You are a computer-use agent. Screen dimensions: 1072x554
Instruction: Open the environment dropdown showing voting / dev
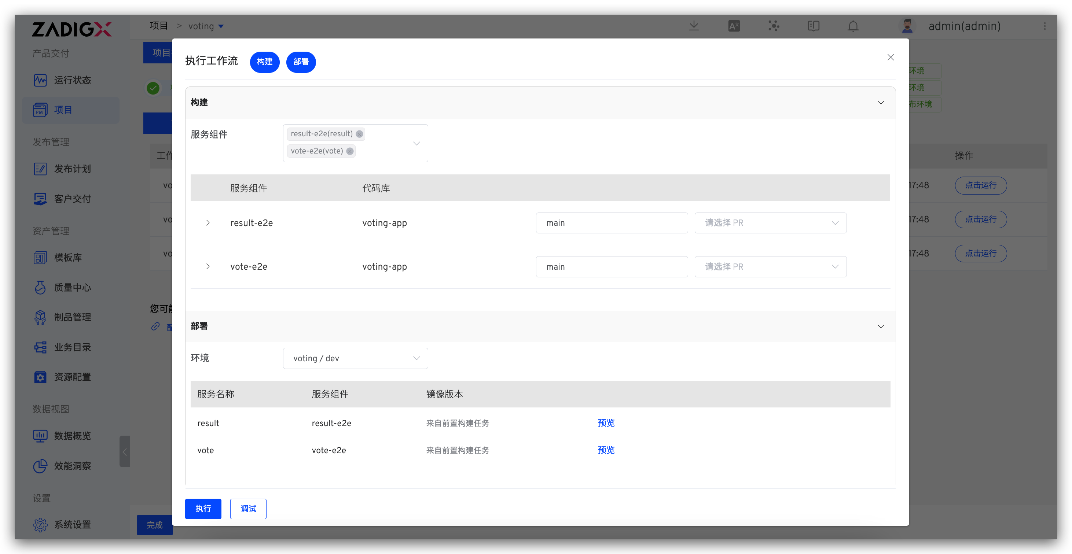click(355, 358)
